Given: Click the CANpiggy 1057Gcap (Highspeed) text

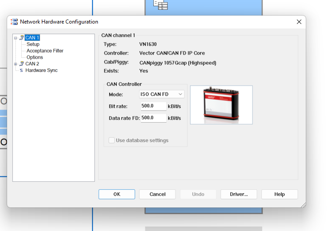Looking at the screenshot, I should [178, 63].
